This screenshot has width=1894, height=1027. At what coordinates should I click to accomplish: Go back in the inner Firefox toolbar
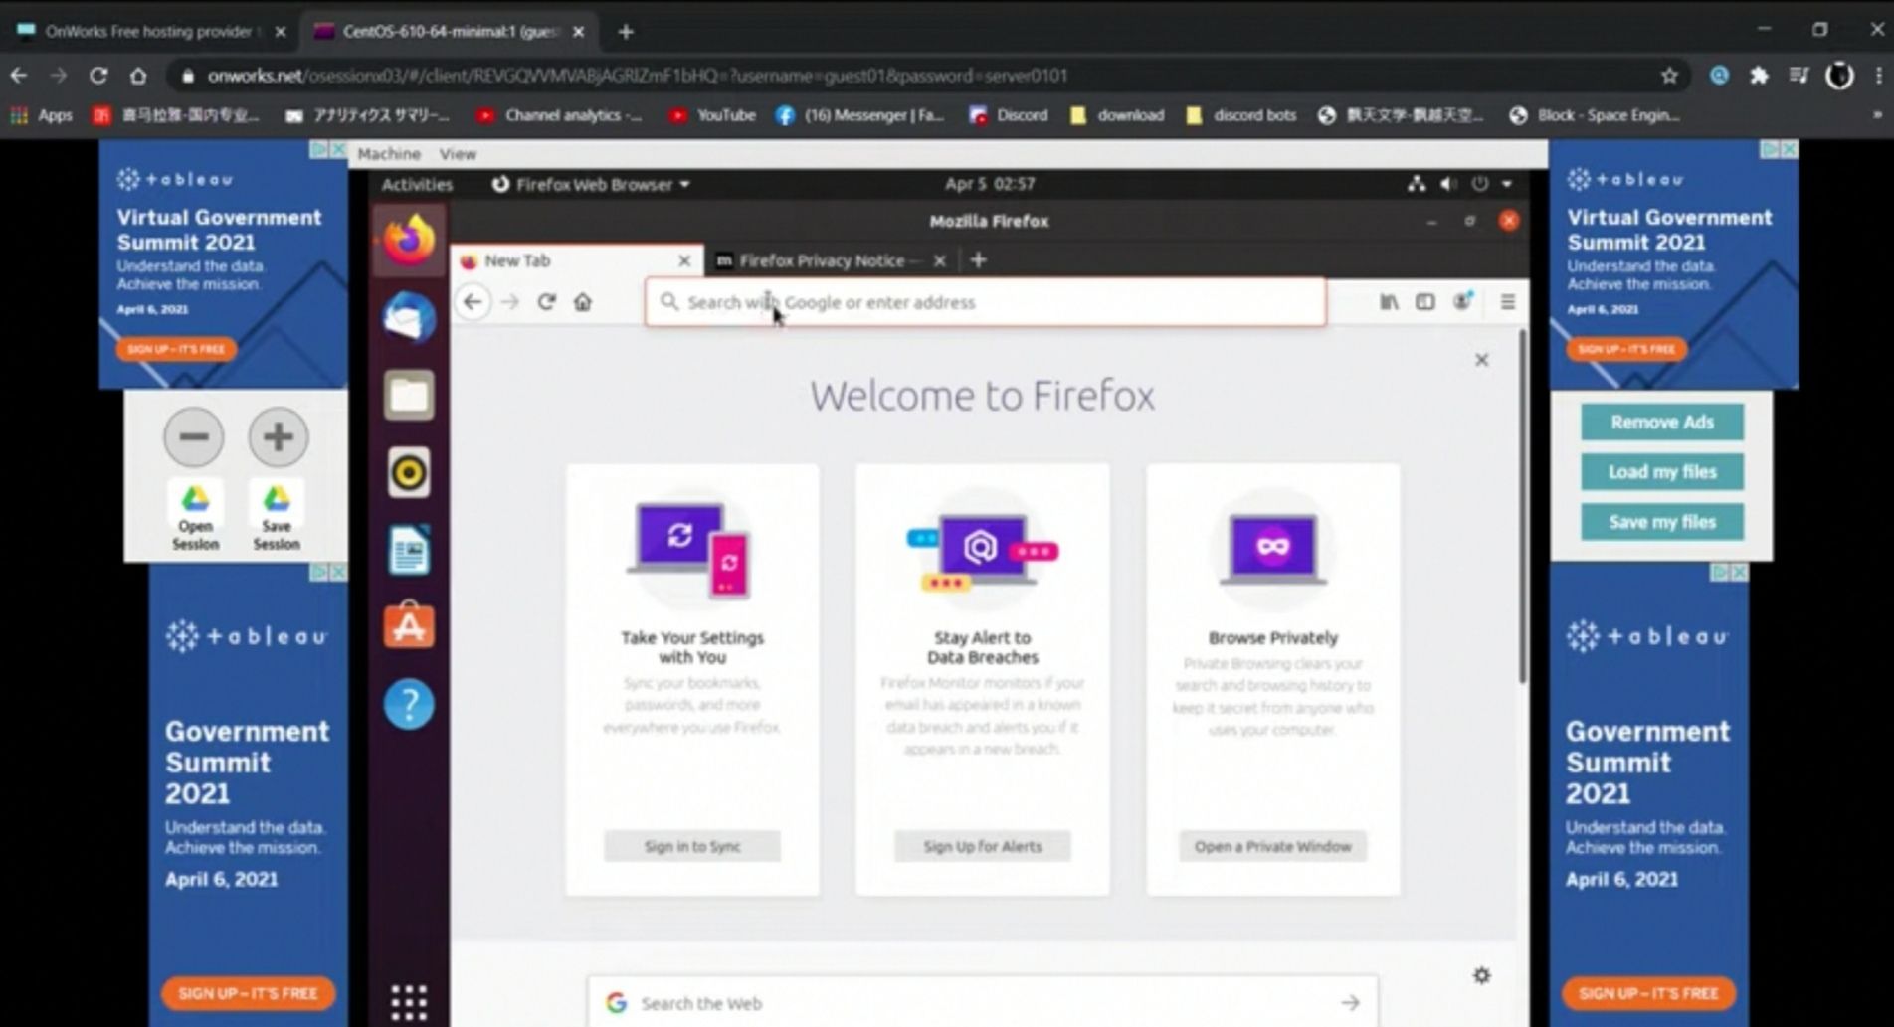point(473,302)
